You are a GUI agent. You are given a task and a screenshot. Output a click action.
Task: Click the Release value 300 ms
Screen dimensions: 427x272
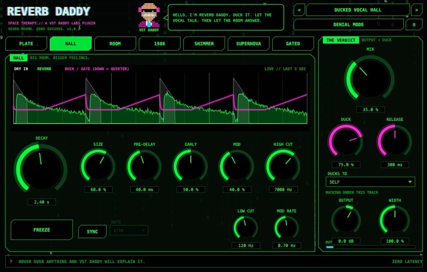point(395,164)
